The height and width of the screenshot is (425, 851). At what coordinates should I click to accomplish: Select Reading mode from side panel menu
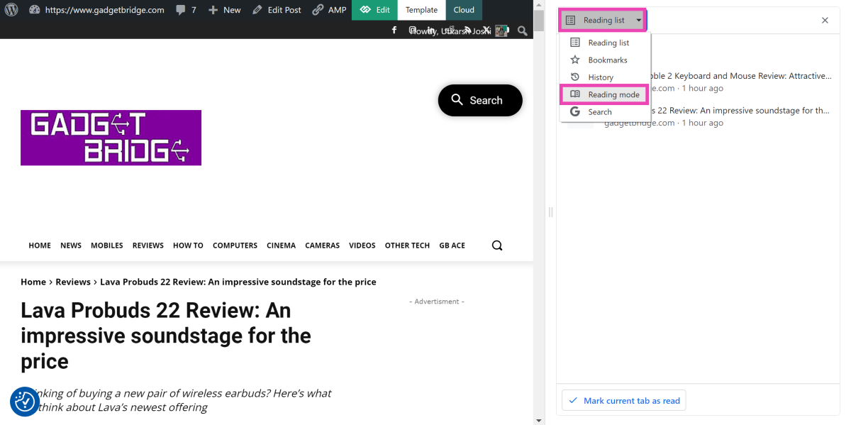coord(605,94)
